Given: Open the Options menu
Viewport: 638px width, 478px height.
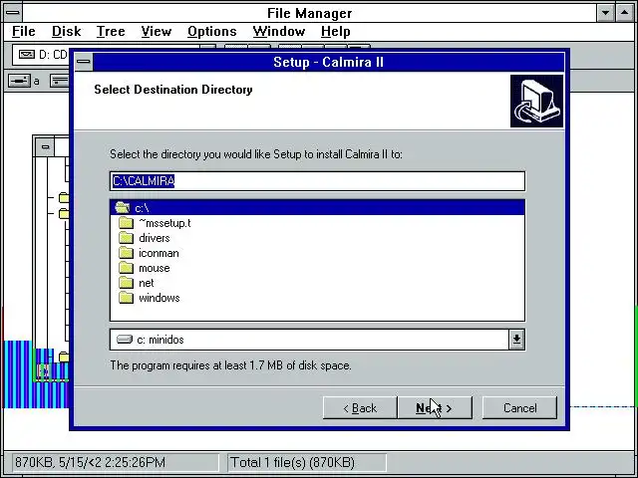Looking at the screenshot, I should point(212,31).
